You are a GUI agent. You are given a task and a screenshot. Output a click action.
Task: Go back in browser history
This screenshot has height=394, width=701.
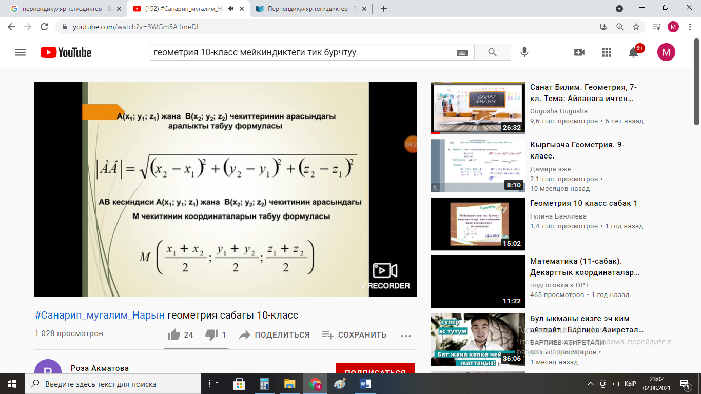(x=11, y=27)
